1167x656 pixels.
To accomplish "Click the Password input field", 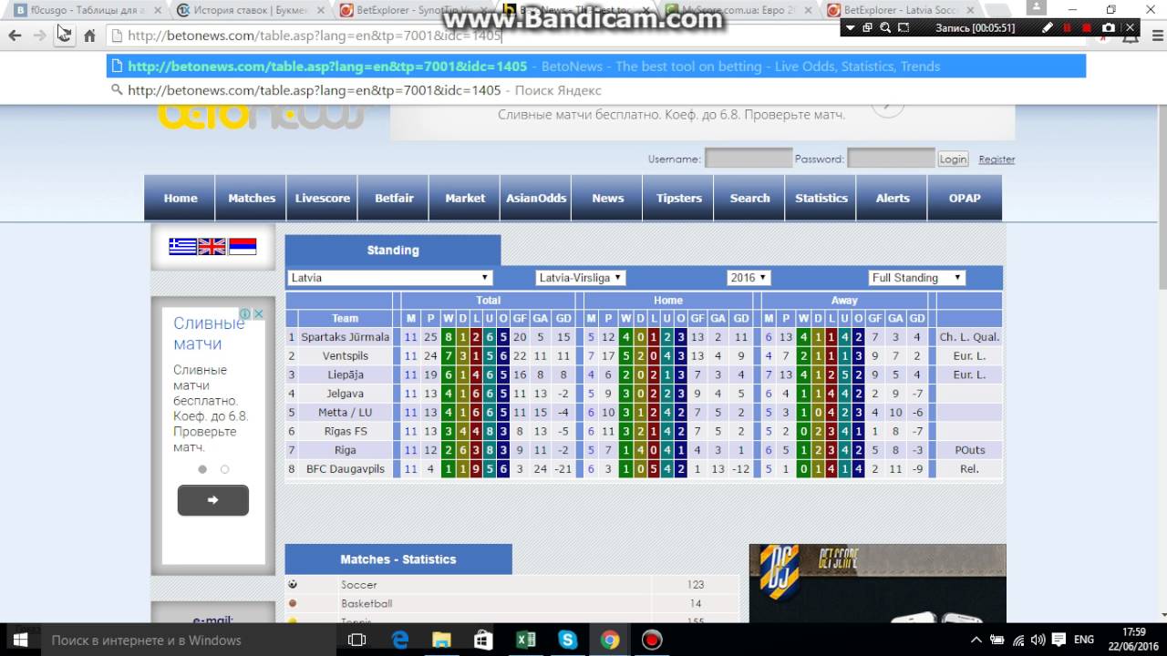I will [891, 159].
